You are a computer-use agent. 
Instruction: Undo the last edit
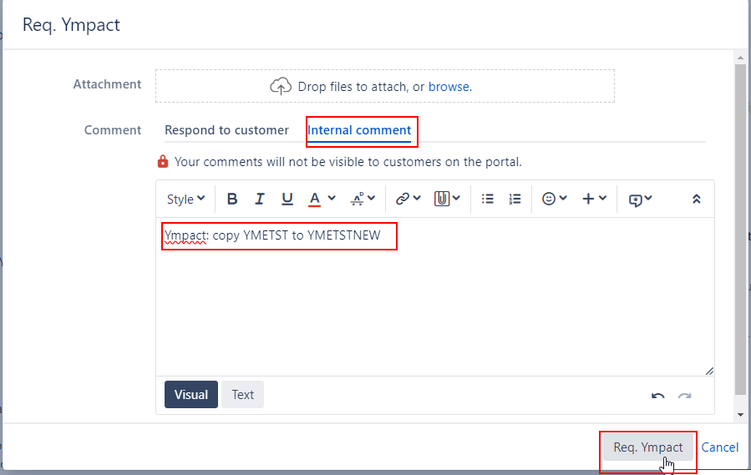pyautogui.click(x=658, y=396)
